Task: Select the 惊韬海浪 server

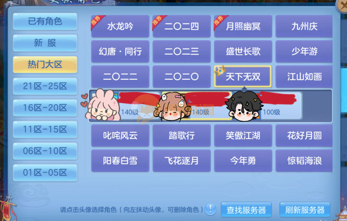Action: pyautogui.click(x=304, y=161)
